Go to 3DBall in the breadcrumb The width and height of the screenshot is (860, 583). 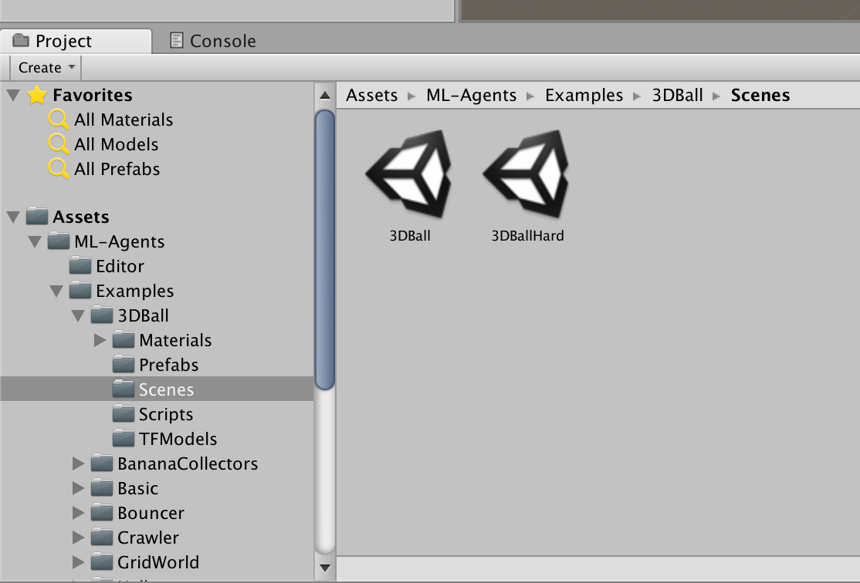click(x=677, y=96)
